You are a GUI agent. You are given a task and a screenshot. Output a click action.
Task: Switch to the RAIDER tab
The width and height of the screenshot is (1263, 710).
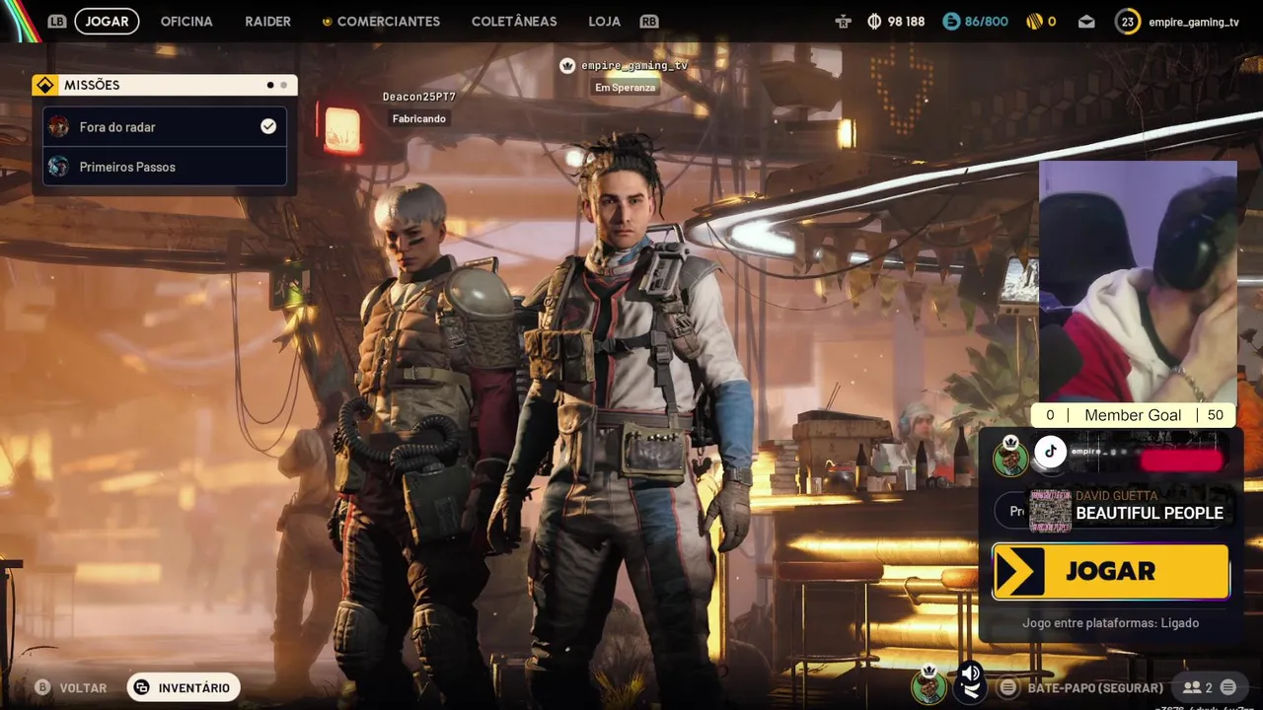pyautogui.click(x=267, y=21)
